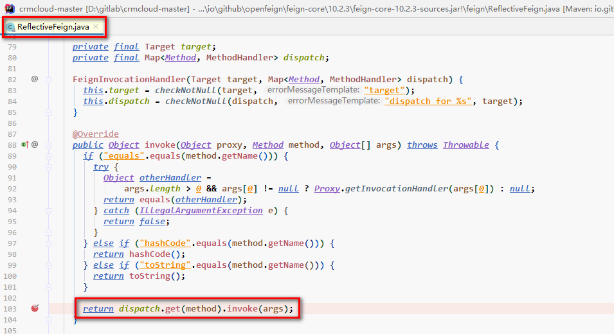Viewport: 614px width, 334px height.
Task: Click the Throwable type link on line 88
Action: click(466, 145)
